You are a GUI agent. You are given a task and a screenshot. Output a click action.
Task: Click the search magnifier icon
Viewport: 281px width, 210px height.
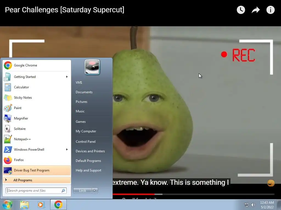[x=63, y=191]
